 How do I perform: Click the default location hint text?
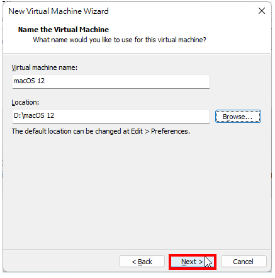[101, 131]
